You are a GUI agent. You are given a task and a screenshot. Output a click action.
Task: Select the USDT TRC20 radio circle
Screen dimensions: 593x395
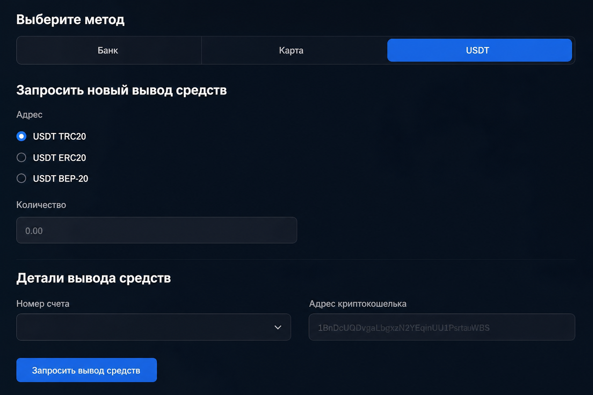(22, 136)
